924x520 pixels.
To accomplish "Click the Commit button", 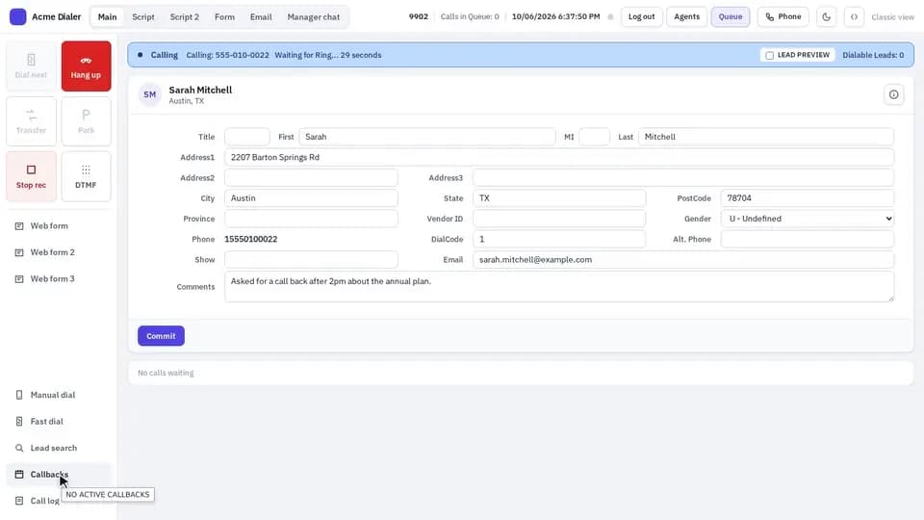I will click(x=161, y=336).
